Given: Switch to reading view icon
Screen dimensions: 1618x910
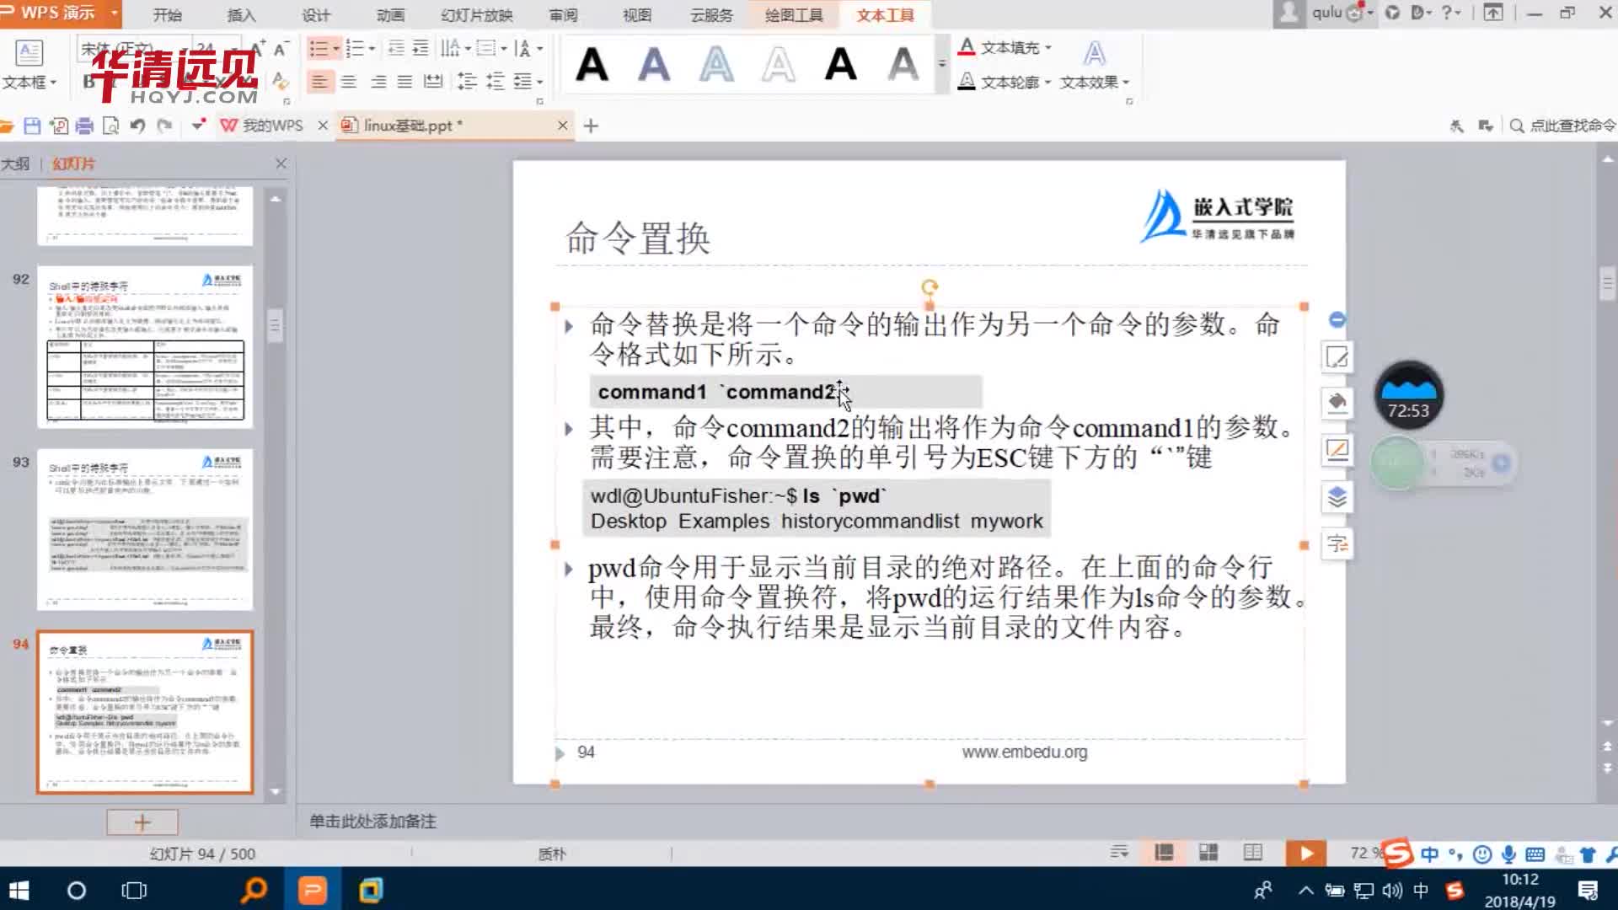Looking at the screenshot, I should pos(1253,853).
